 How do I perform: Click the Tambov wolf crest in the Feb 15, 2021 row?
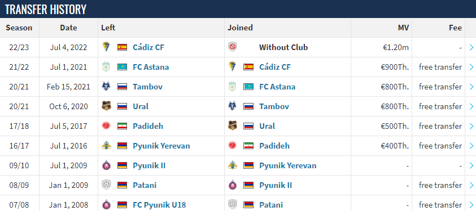[x=106, y=87]
